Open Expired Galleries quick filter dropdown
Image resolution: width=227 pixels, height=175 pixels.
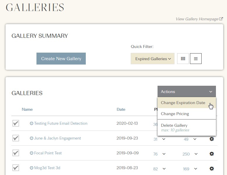click(x=153, y=58)
